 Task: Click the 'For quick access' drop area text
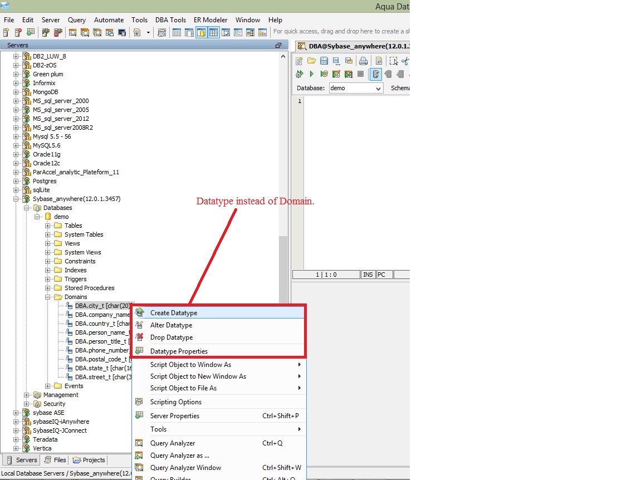point(341,31)
